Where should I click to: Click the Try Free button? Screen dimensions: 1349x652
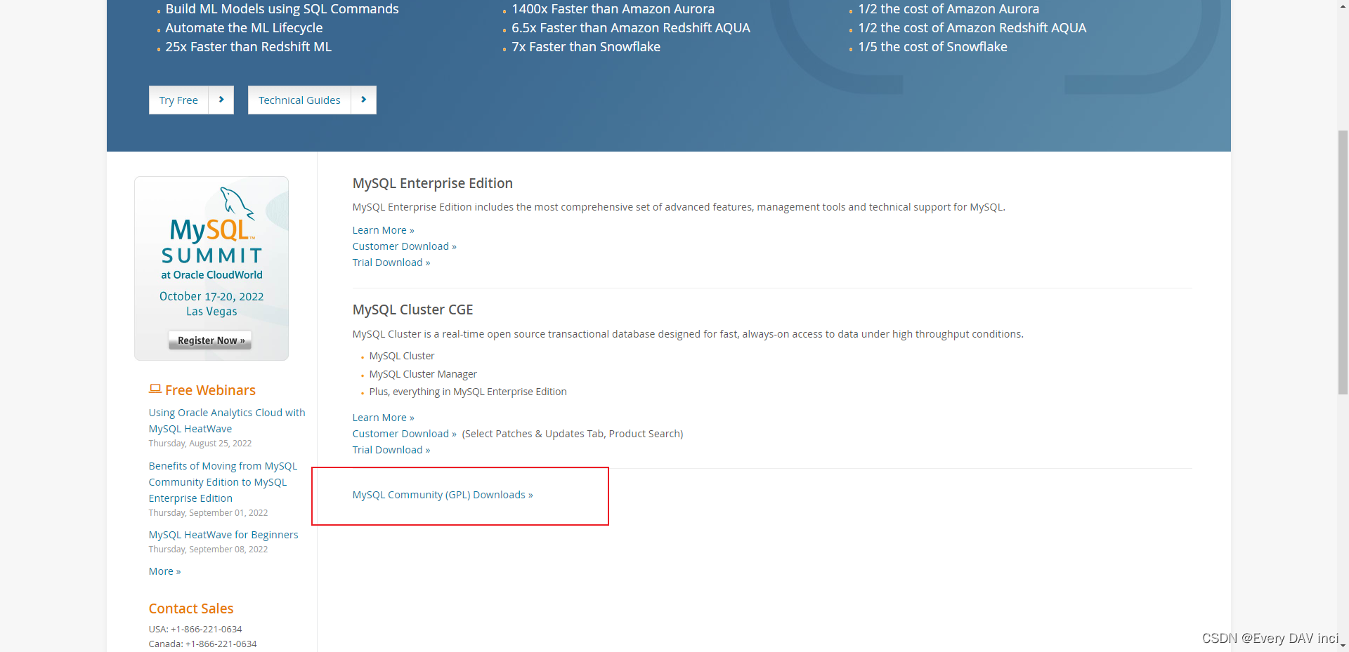tap(178, 100)
